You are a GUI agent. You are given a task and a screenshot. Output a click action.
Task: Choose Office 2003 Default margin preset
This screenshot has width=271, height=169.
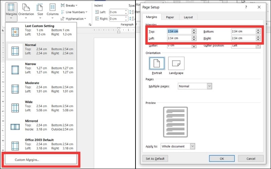[x=41, y=146]
